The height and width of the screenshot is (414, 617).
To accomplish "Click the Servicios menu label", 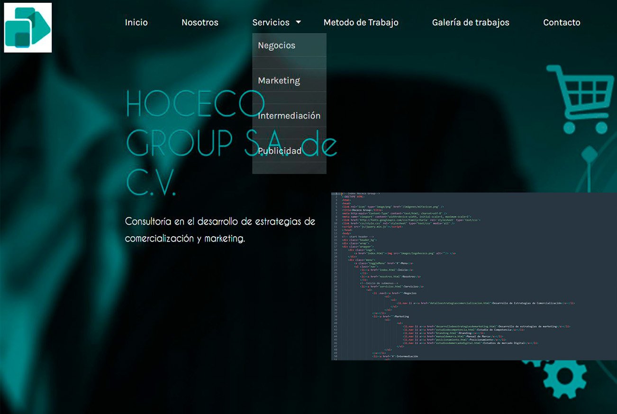I will [x=271, y=22].
